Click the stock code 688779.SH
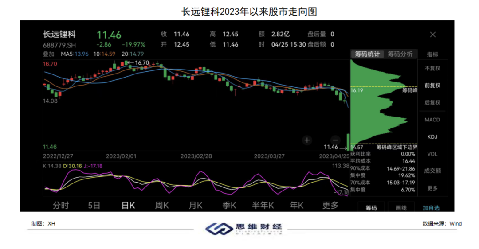Viewport: 479px width, 249px height. click(59, 45)
